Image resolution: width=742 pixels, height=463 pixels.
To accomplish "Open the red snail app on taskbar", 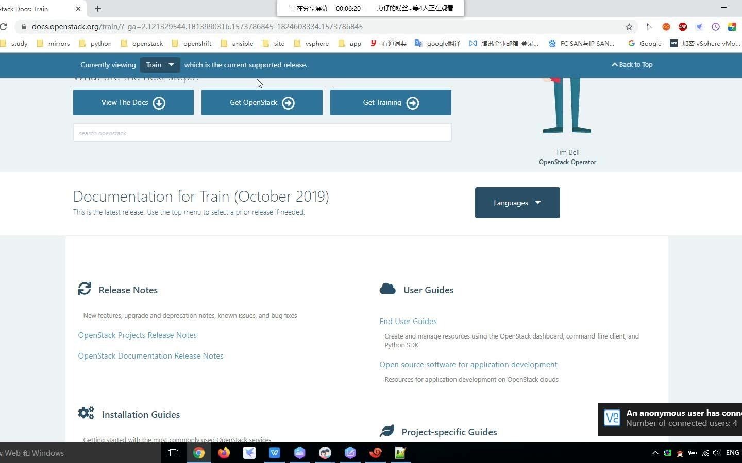I will tap(375, 453).
